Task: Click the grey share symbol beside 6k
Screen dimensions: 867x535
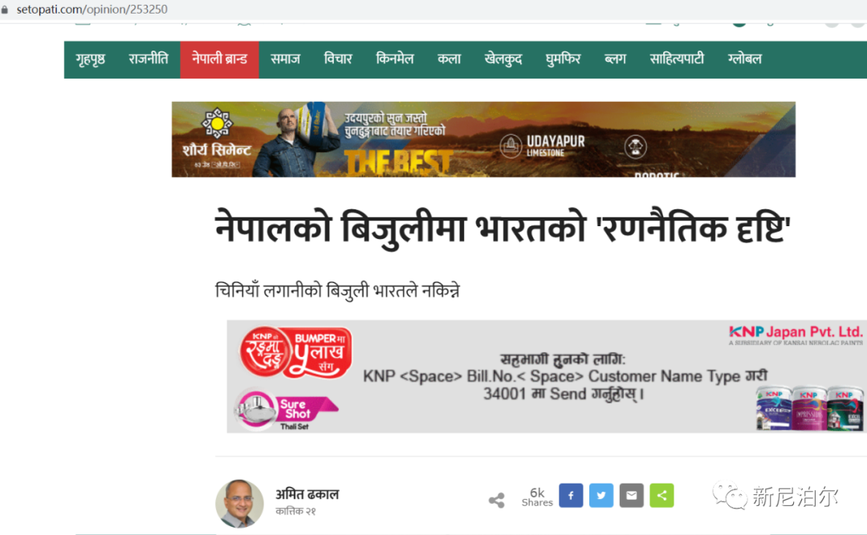Action: pyautogui.click(x=497, y=501)
